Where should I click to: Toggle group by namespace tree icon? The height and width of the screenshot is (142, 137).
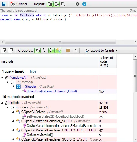(44, 50)
